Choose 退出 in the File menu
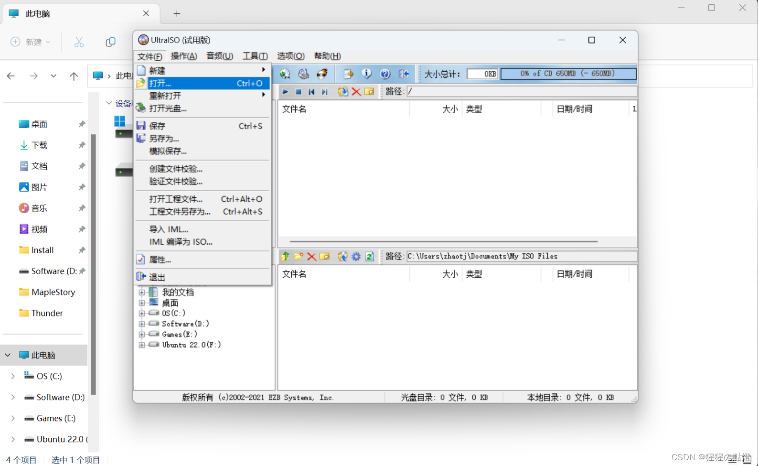 [x=203, y=277]
